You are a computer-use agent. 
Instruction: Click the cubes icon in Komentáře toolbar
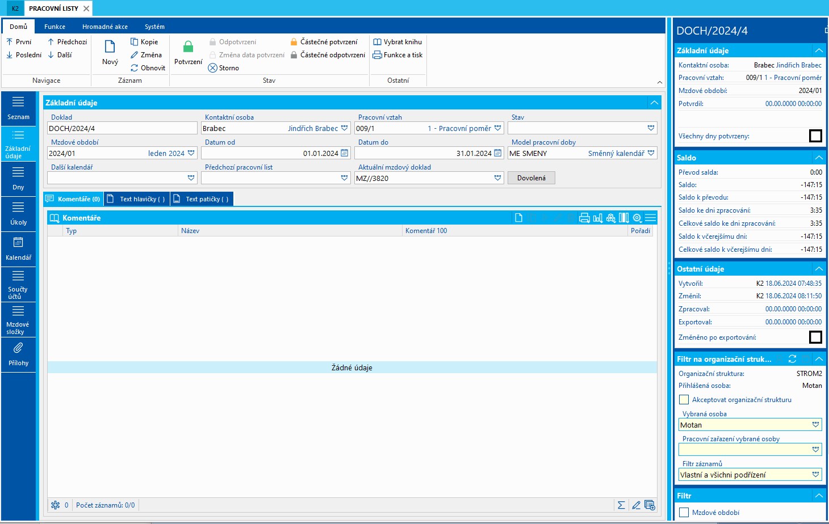(x=611, y=218)
